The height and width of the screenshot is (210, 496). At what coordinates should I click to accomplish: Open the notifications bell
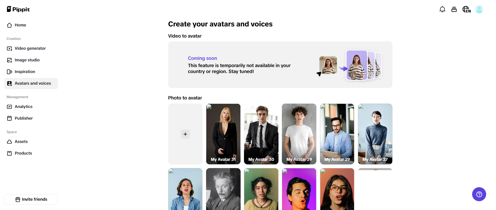(442, 10)
